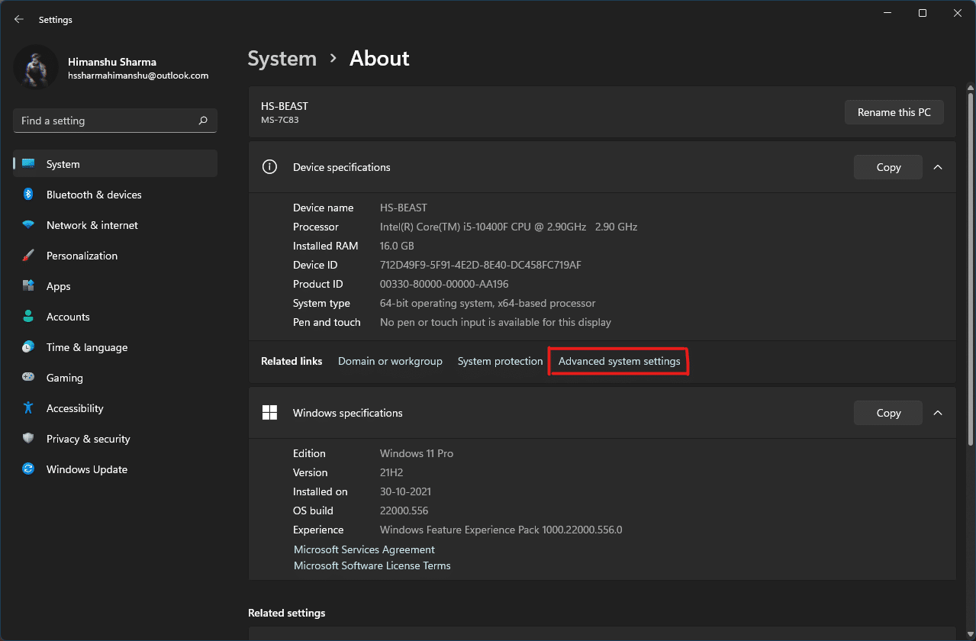The image size is (976, 641).
Task: Click the search magnifier icon in Find a setting
Action: pyautogui.click(x=203, y=121)
